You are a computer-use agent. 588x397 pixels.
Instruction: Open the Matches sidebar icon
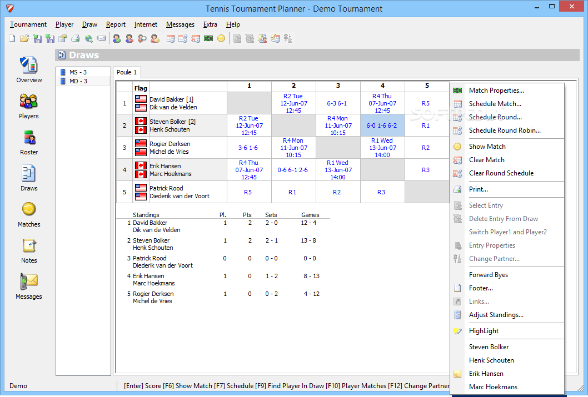(x=29, y=215)
